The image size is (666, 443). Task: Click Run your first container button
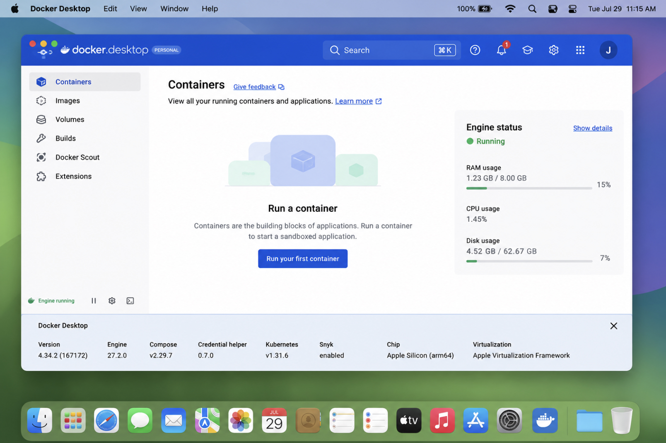(303, 259)
